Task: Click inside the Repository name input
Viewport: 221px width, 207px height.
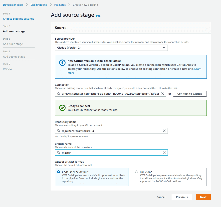Action: pyautogui.click(x=110, y=131)
